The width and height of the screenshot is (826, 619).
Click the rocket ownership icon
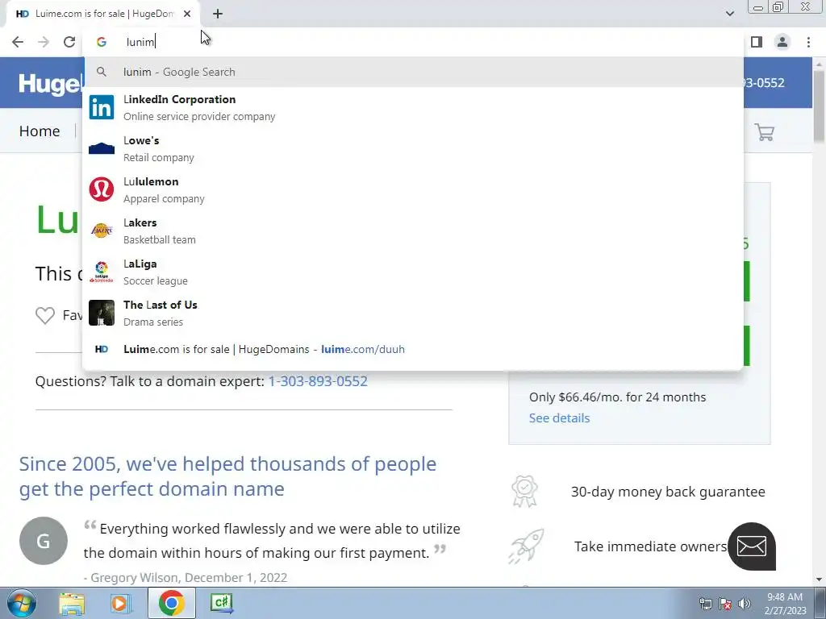[526, 546]
